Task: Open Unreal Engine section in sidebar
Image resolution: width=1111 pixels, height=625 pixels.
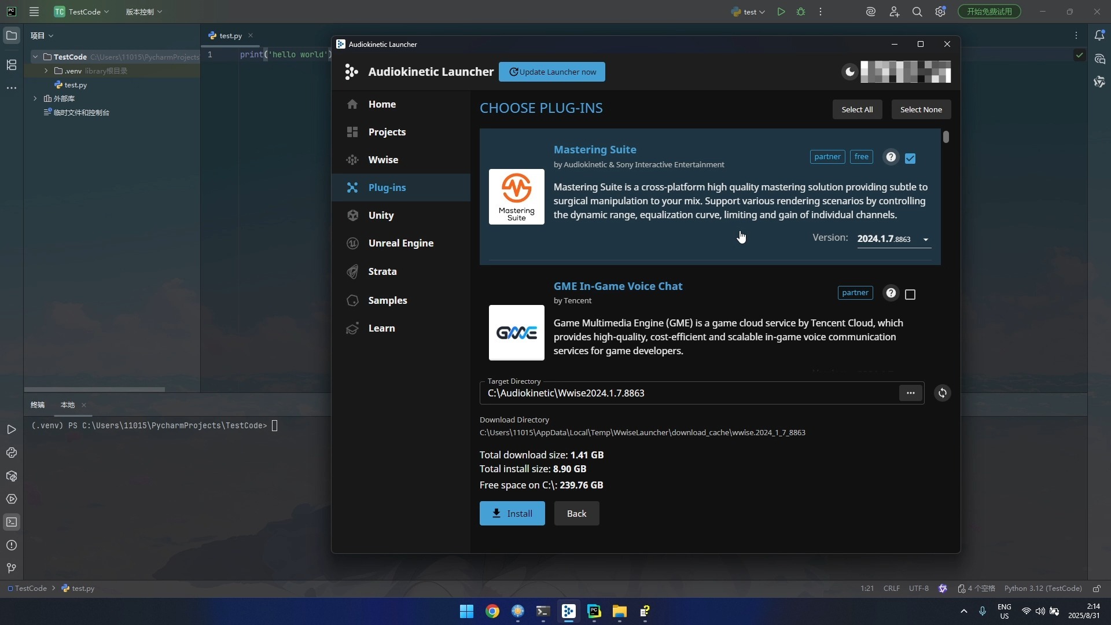Action: pos(401,243)
